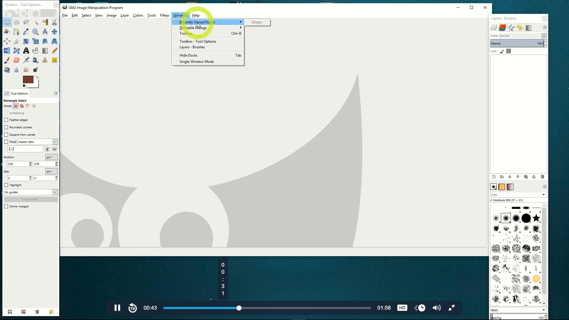Screen dimensions: 569x320
Task: Select the Text tool
Action: (x=26, y=51)
